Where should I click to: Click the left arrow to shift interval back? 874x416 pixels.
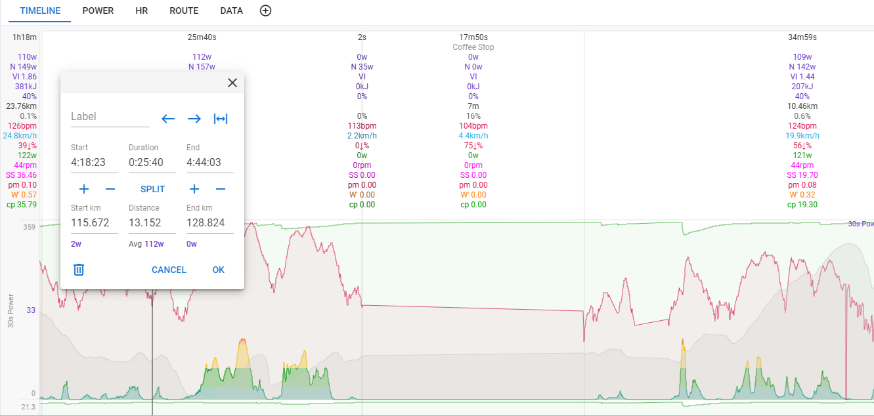[x=168, y=119]
